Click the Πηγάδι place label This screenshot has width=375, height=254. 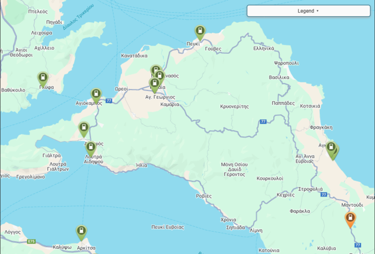tap(54, 22)
